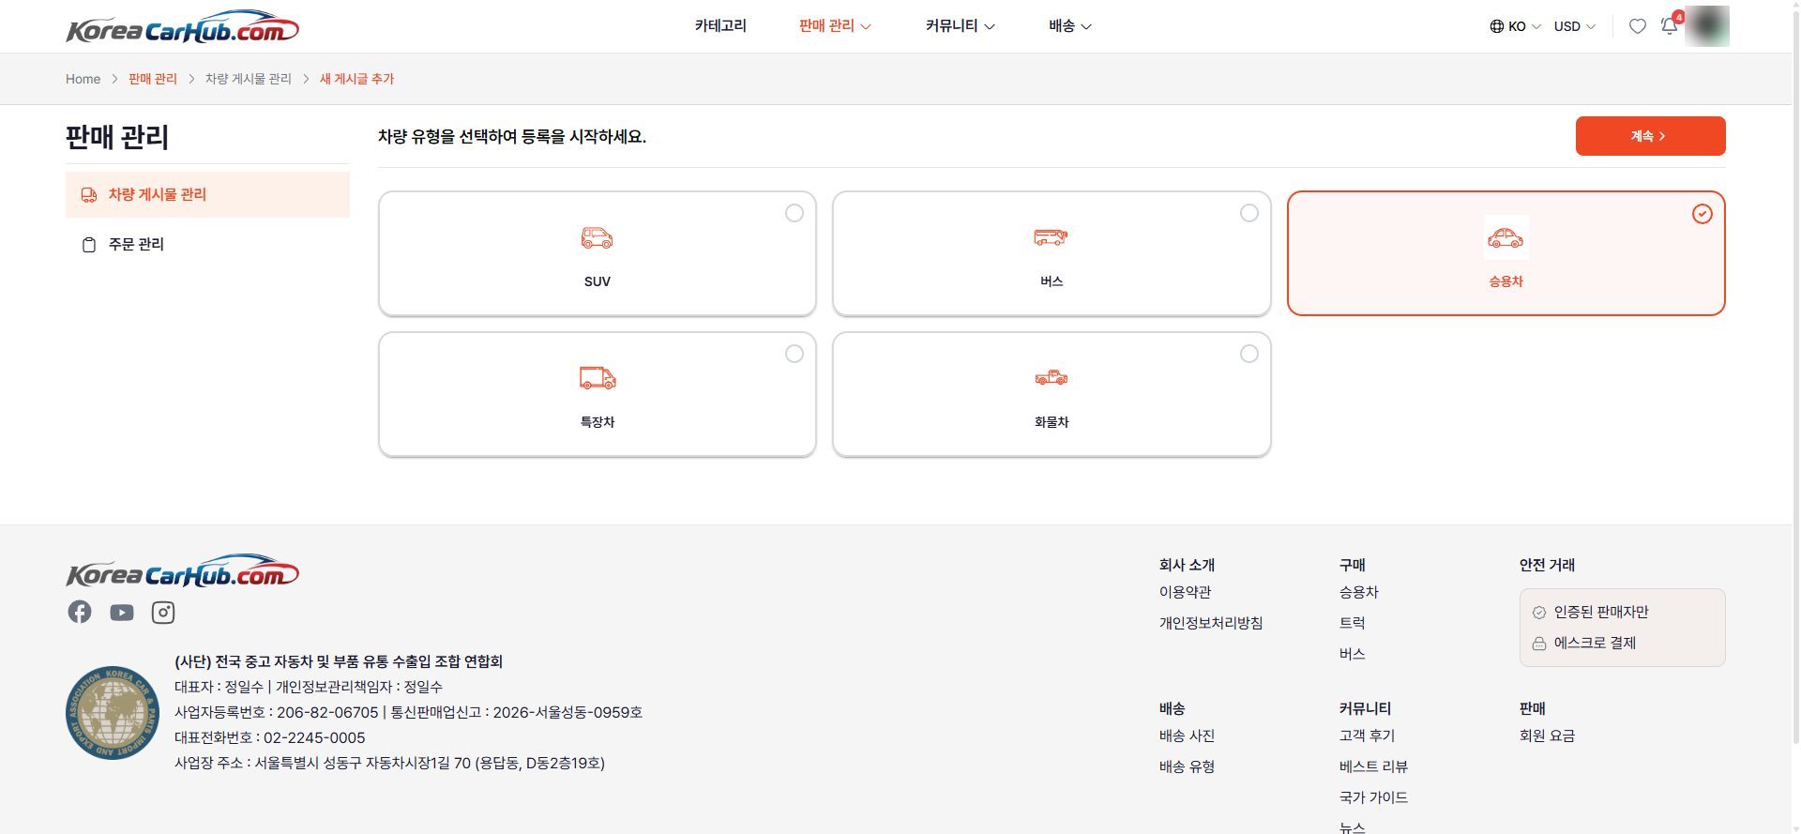Image resolution: width=1801 pixels, height=834 pixels.
Task: Open the user profile avatar
Action: point(1707,26)
